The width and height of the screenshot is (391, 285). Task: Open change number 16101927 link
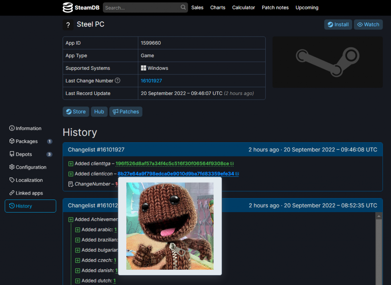click(151, 81)
